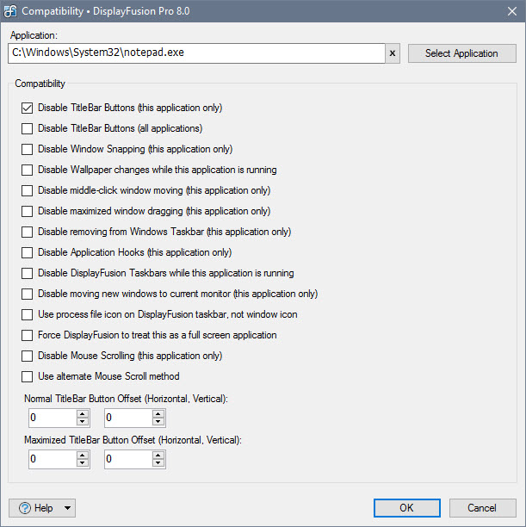Dismiss dialog with the Cancel button
Viewport: 526px width, 527px height.
(x=482, y=508)
